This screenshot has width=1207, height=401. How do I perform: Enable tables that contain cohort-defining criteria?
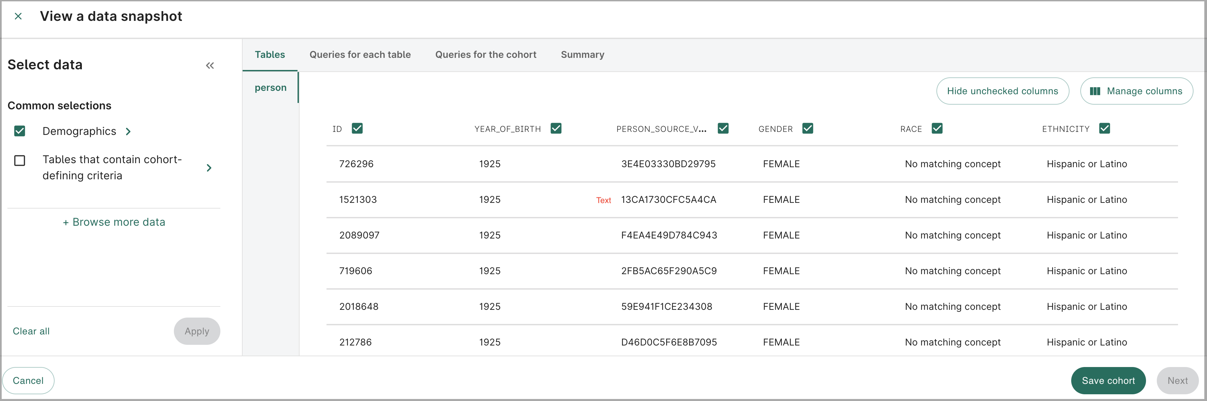(19, 161)
